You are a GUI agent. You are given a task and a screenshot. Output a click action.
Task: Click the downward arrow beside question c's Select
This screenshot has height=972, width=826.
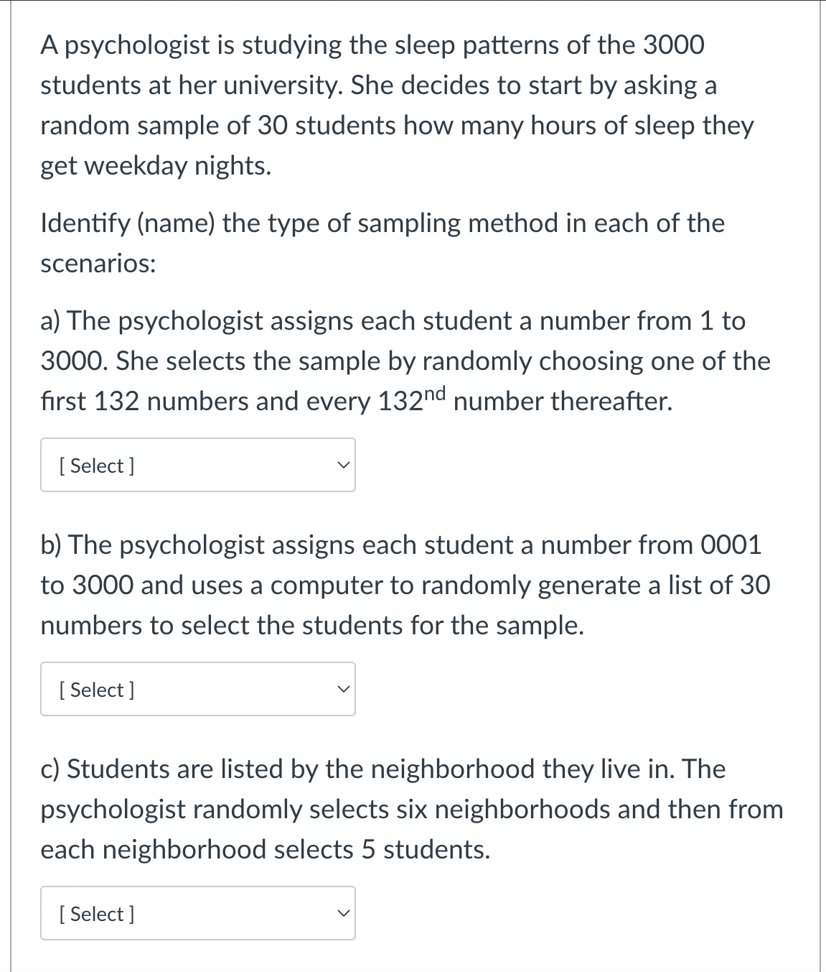click(x=343, y=913)
